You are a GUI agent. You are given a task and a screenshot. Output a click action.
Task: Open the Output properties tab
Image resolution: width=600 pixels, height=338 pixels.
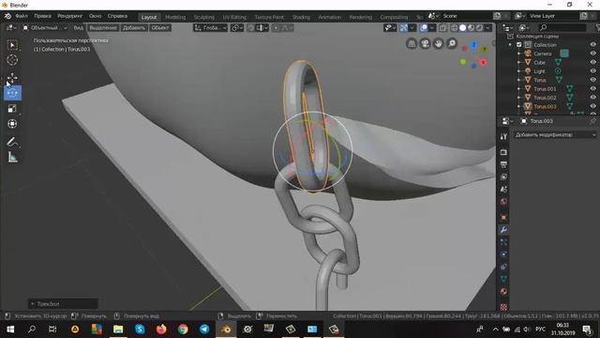(x=503, y=164)
